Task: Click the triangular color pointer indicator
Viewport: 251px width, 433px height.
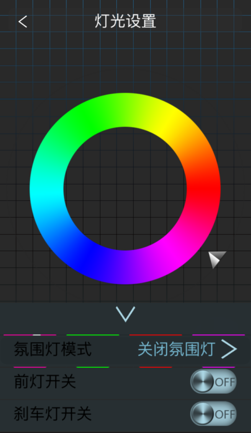Action: pos(216,260)
